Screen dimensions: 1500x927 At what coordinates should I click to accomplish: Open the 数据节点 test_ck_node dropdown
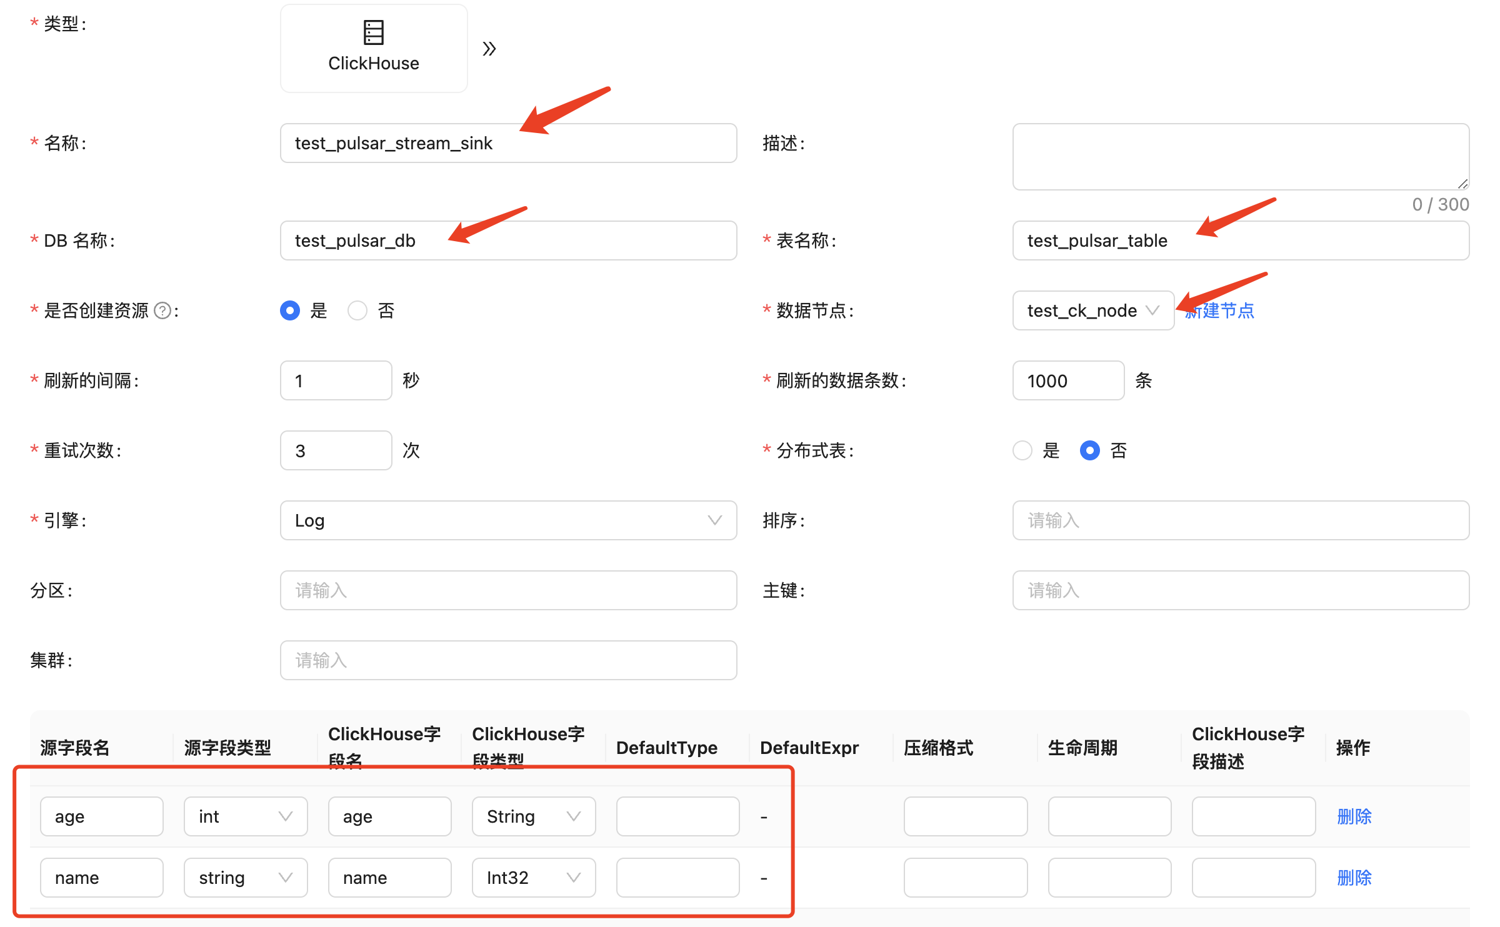[1093, 310]
